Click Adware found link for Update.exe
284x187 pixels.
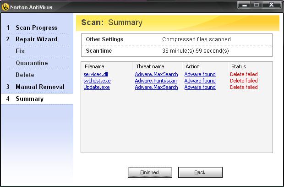[x=200, y=87]
